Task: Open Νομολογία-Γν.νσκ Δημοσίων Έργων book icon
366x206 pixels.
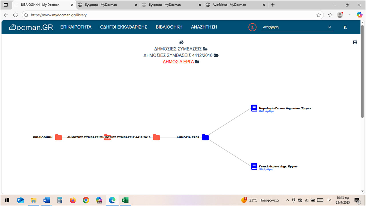Action: 254,108
